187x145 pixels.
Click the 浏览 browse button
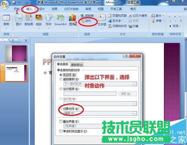tap(128, 94)
